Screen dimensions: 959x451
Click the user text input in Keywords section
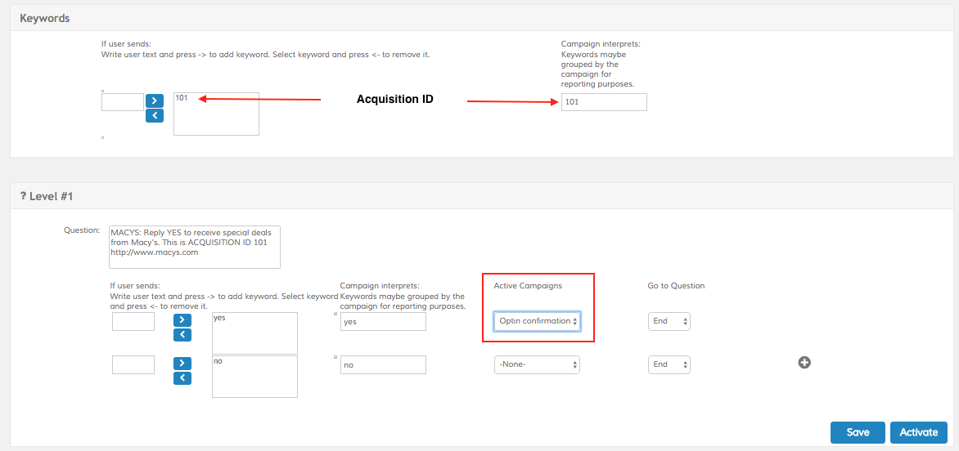[x=123, y=102]
